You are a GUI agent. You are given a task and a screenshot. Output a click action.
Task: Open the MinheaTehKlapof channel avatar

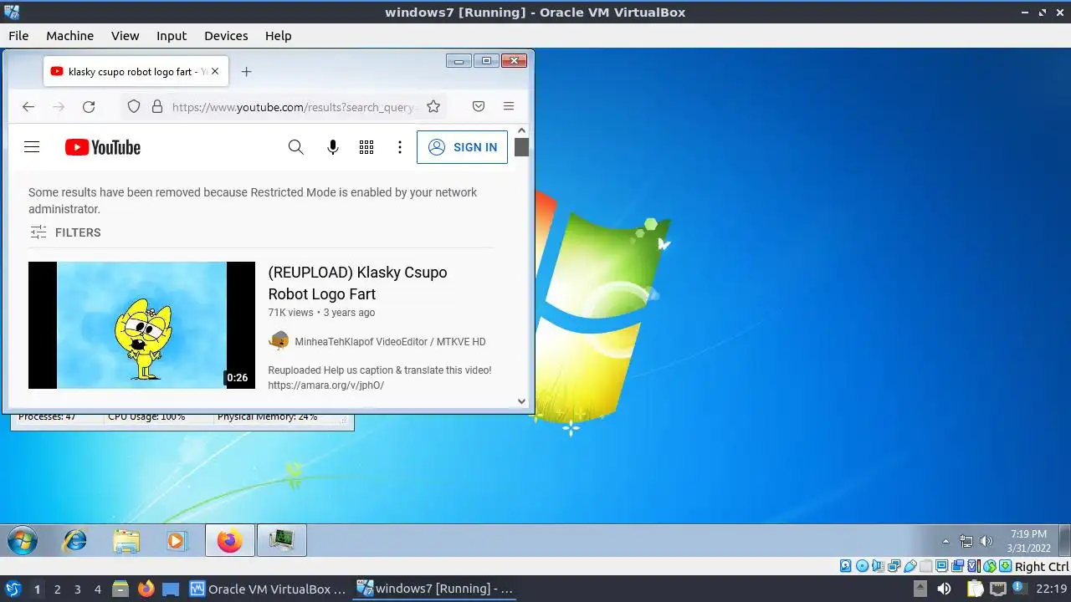[x=279, y=341]
